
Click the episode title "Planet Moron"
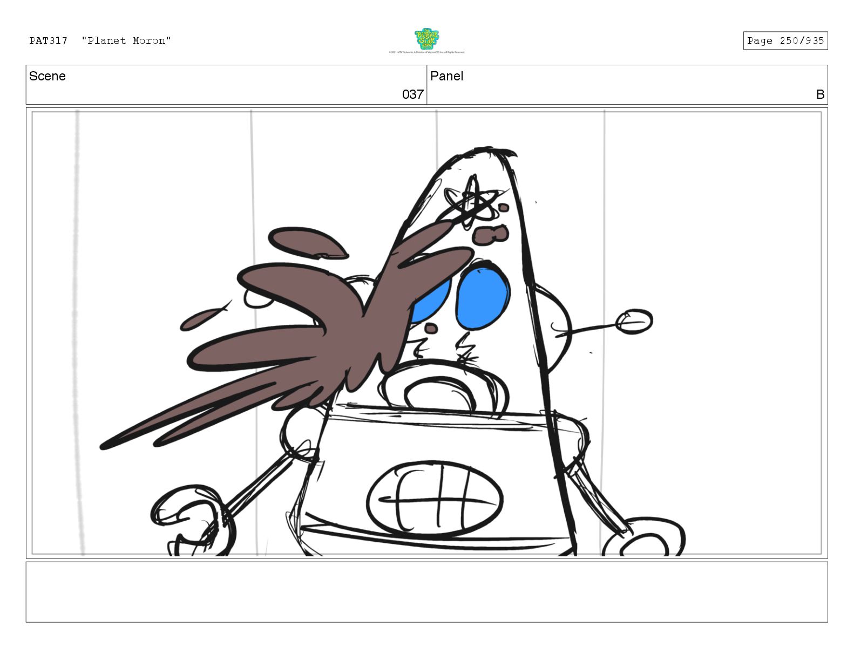point(126,40)
